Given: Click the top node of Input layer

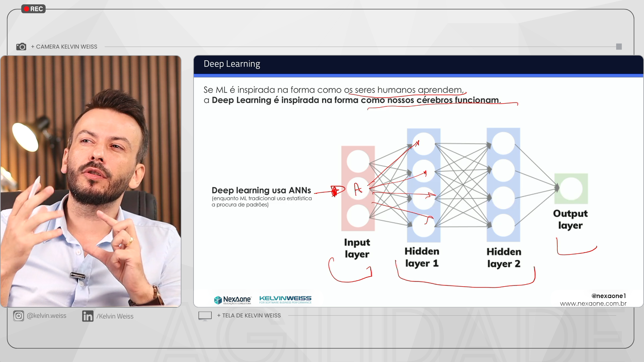Looking at the screenshot, I should 358,161.
